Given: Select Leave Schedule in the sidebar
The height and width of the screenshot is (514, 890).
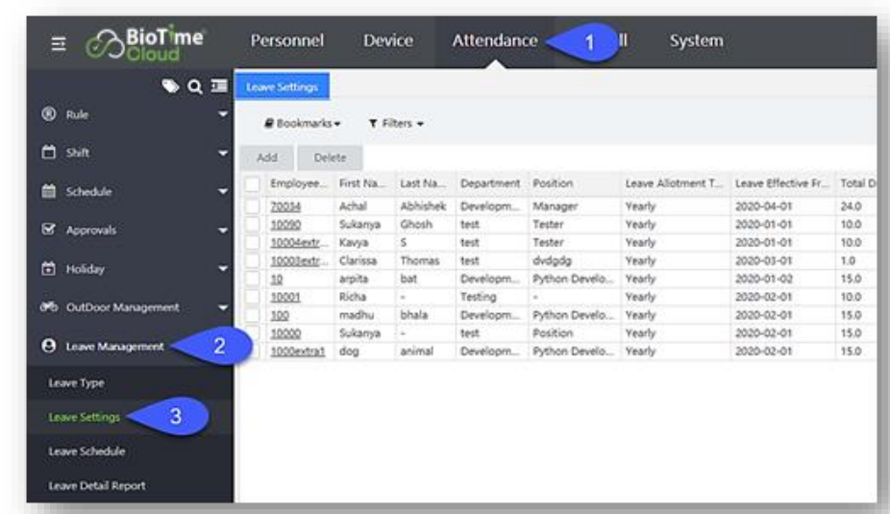Looking at the screenshot, I should (87, 452).
